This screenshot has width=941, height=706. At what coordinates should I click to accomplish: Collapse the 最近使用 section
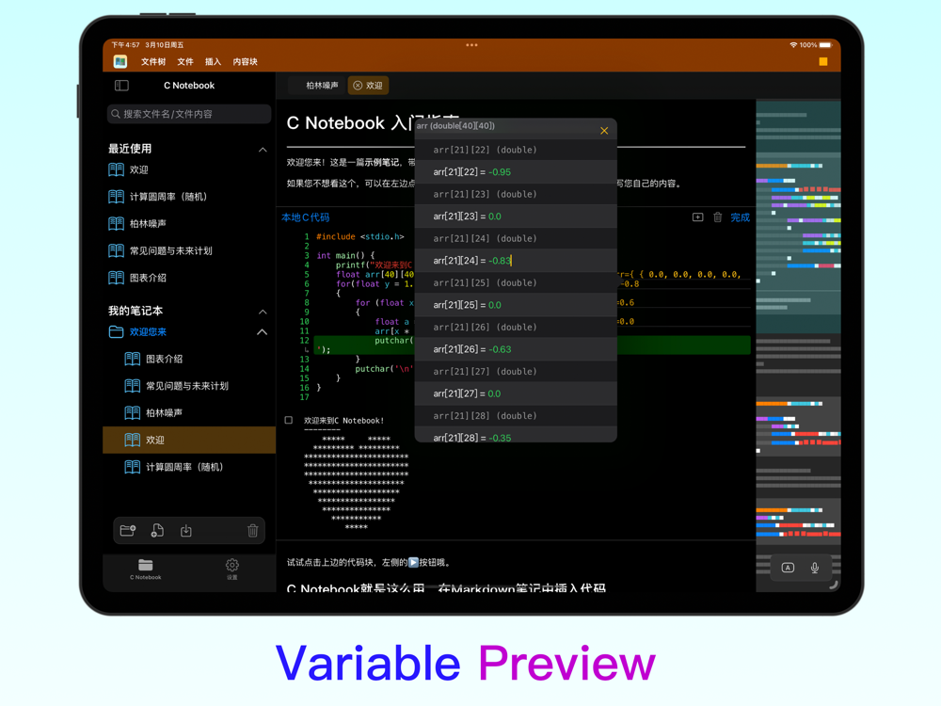263,150
